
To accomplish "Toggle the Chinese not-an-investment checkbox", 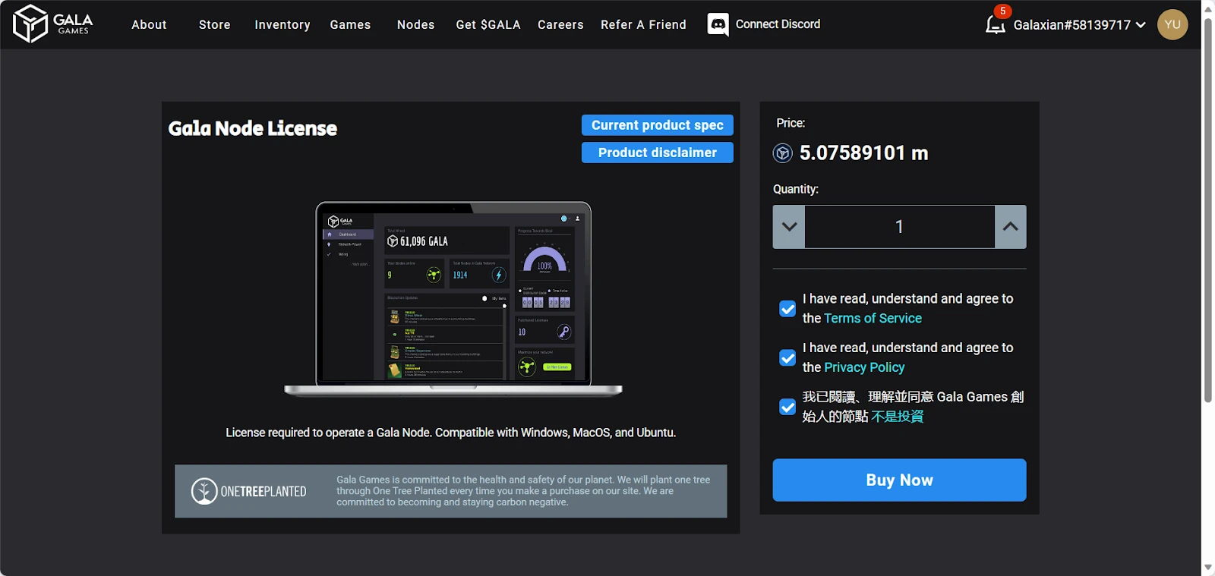I will click(787, 407).
